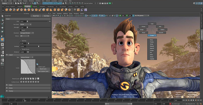Enable the Invert checkbox

pyautogui.click(x=21, y=30)
